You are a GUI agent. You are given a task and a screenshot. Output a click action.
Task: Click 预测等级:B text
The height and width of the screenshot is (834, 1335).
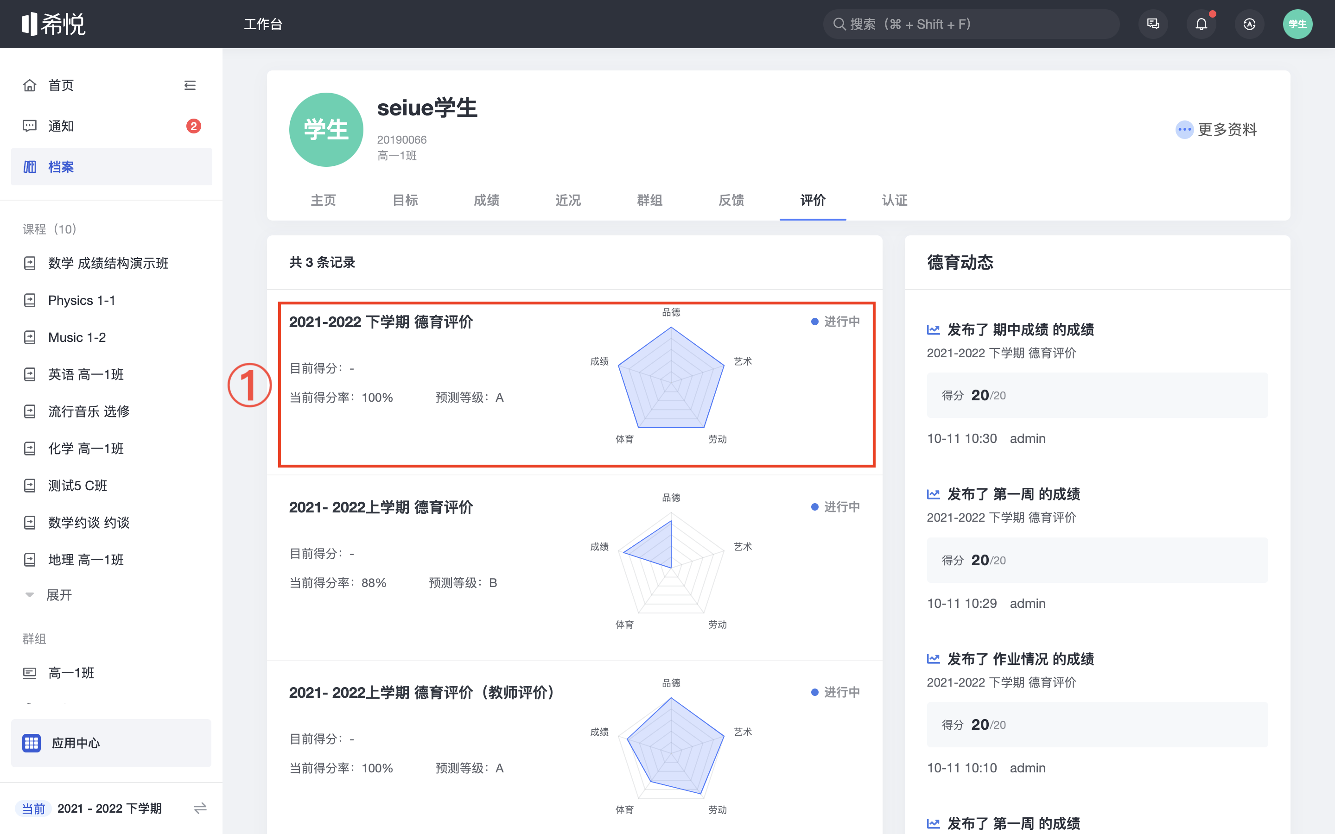[x=464, y=582]
